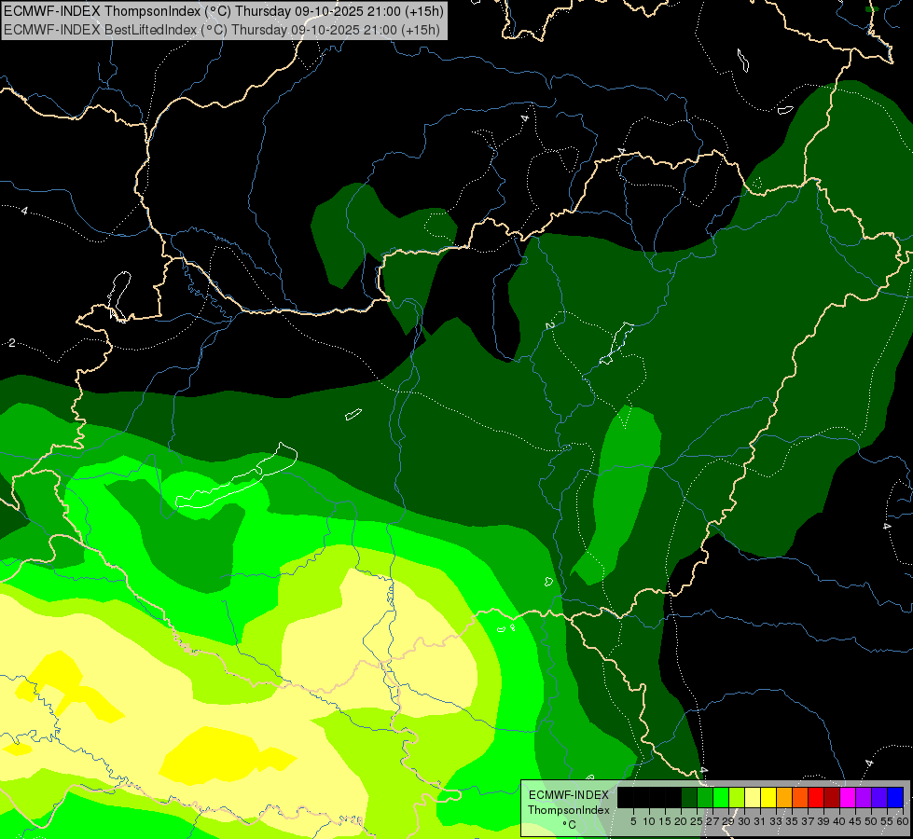913x839 pixels.
Task: Click the BestLiftedIndex title line in header
Action: [222, 30]
